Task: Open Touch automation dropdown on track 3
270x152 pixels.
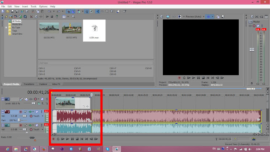Action: coord(42,130)
